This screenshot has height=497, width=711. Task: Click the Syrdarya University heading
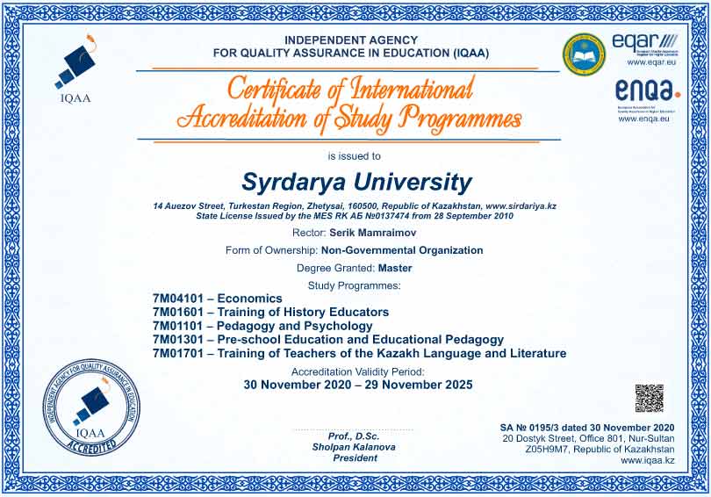coord(355,182)
